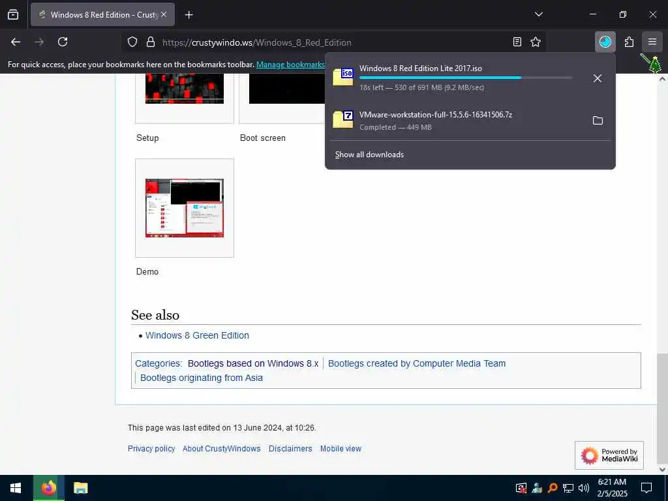Open the Windows Start menu

(x=16, y=488)
